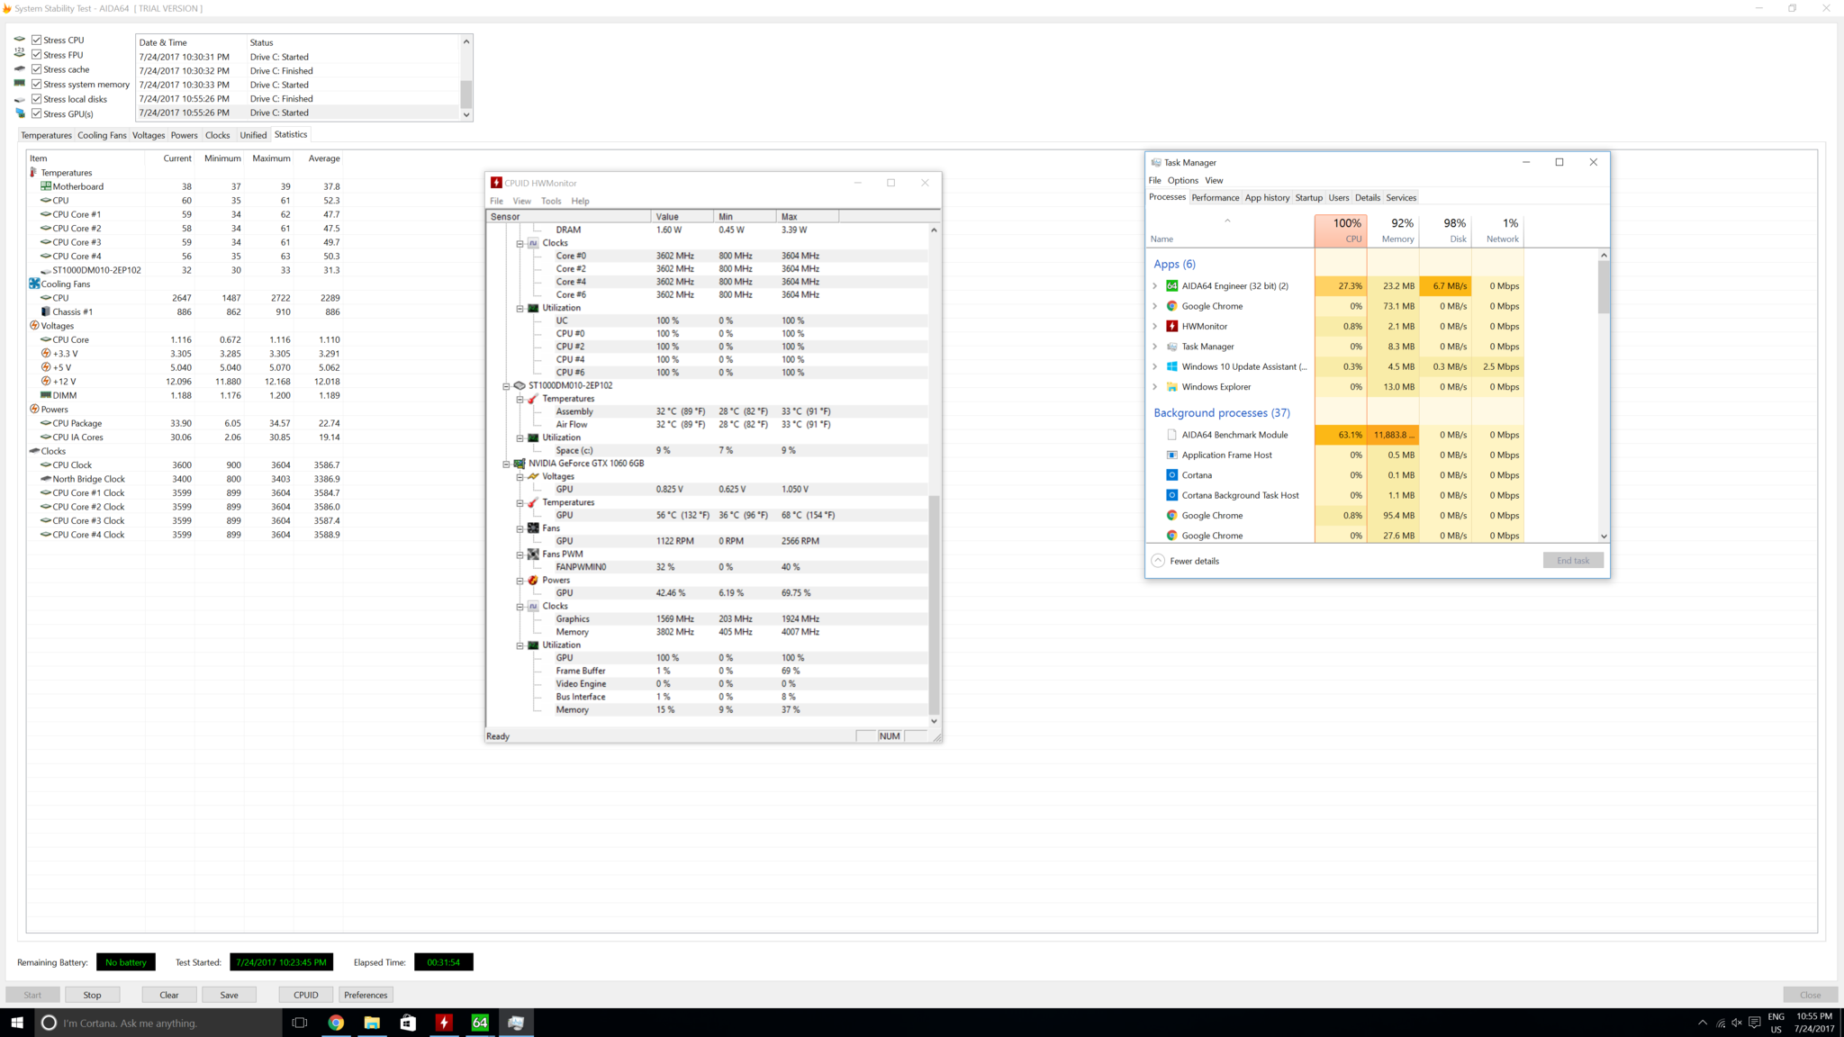Screen dimensions: 1844x1037
Task: Sort Task Manager by CPU column
Action: click(x=1341, y=230)
